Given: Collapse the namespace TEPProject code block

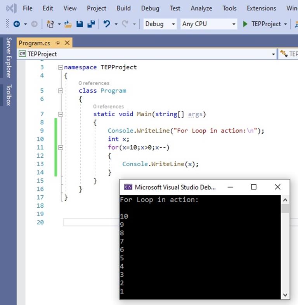Looking at the screenshot, I should (60, 67).
